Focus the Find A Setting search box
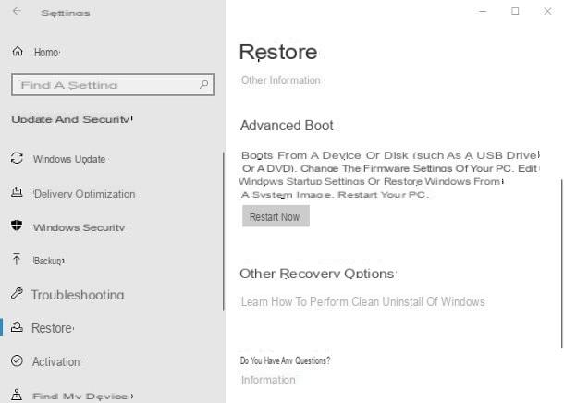 (113, 84)
